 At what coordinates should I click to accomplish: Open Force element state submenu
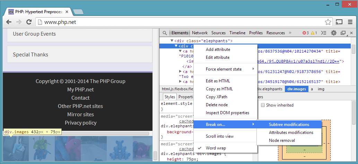coord(226,69)
